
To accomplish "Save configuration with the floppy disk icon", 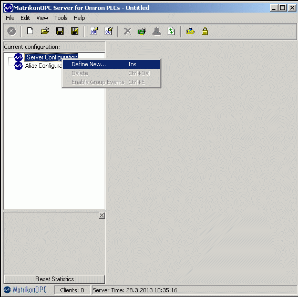I will [60, 31].
